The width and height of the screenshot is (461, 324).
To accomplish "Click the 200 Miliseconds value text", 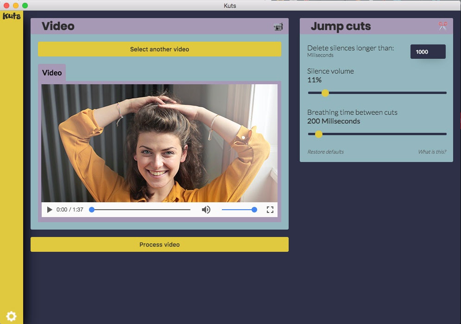I will [x=334, y=121].
